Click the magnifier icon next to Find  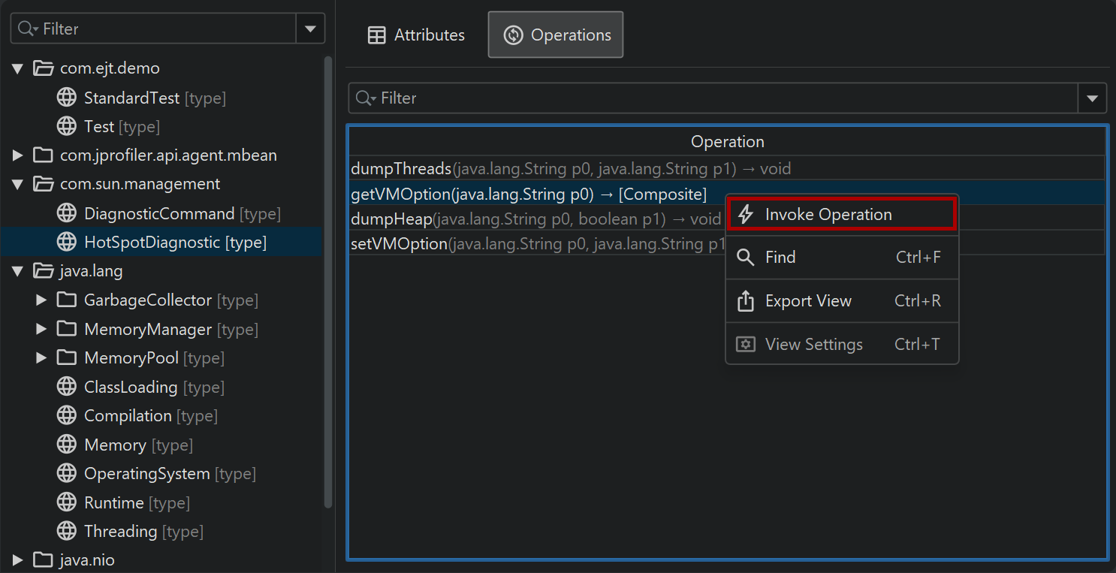pos(745,258)
